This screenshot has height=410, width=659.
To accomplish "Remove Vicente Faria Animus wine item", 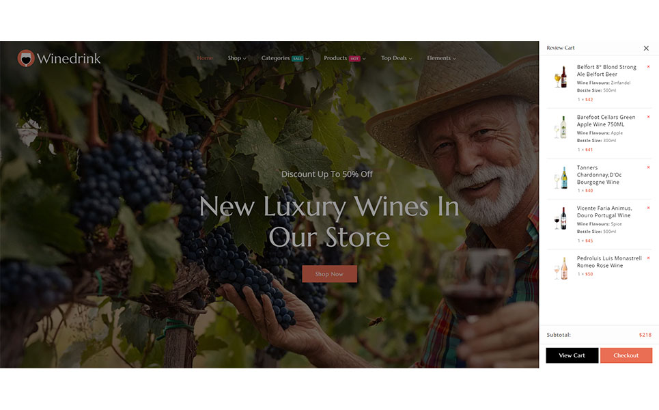I will pyautogui.click(x=648, y=208).
